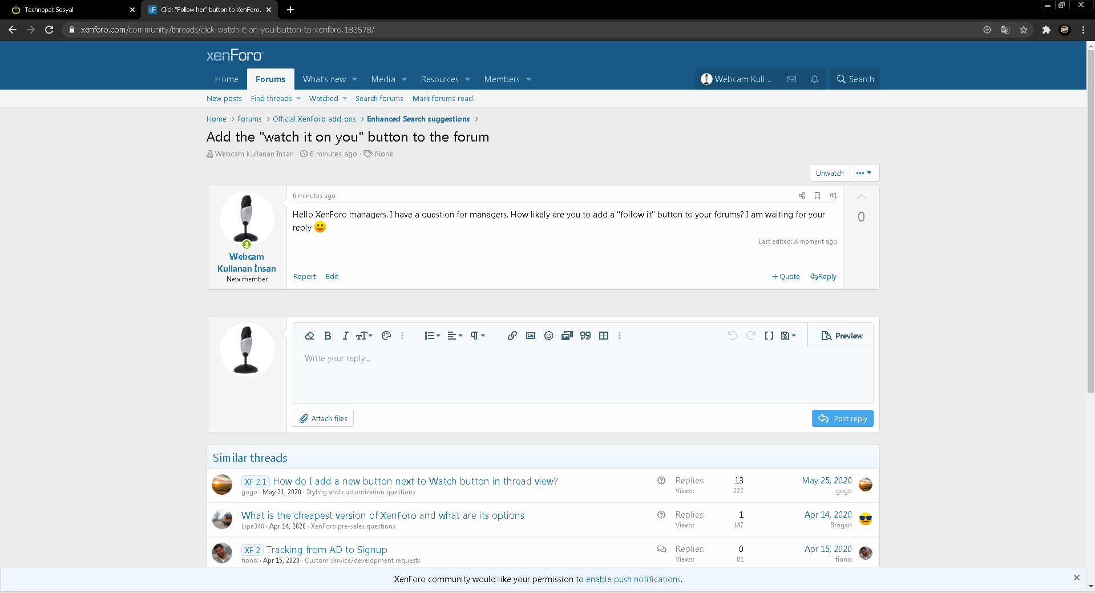Screen dimensions: 1095x593
Task: Click the enable push notifications link
Action: point(633,579)
